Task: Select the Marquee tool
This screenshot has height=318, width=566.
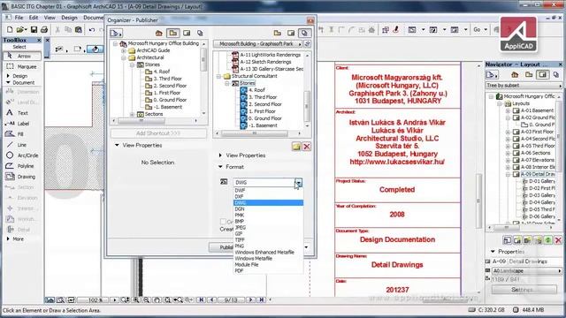Action: pyautogui.click(x=21, y=67)
